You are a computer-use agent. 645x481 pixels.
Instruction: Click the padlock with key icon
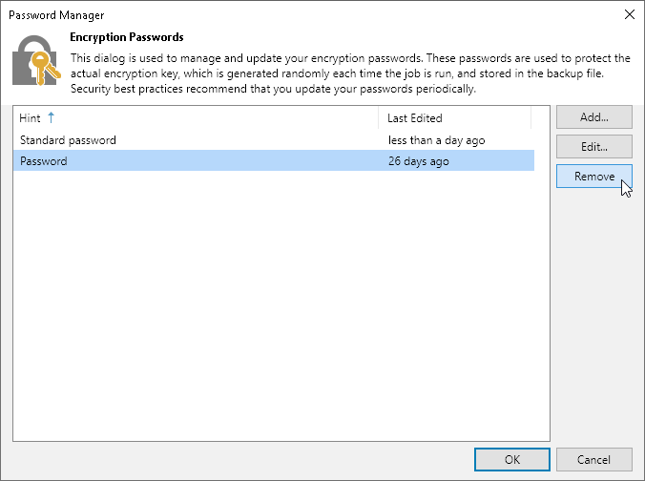click(x=36, y=60)
